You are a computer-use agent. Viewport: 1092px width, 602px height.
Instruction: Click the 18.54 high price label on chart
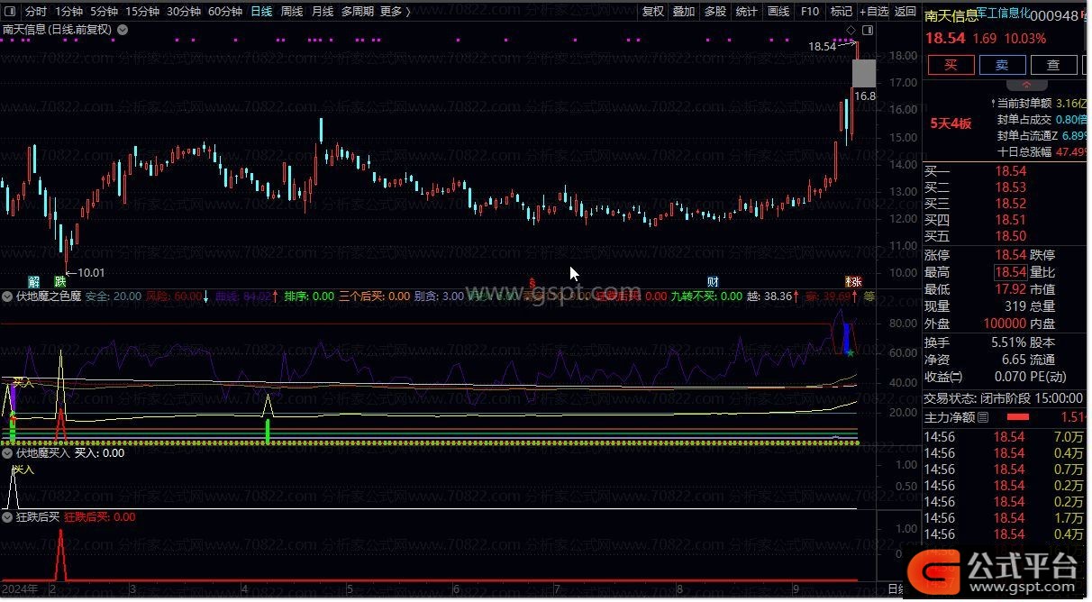click(x=822, y=46)
